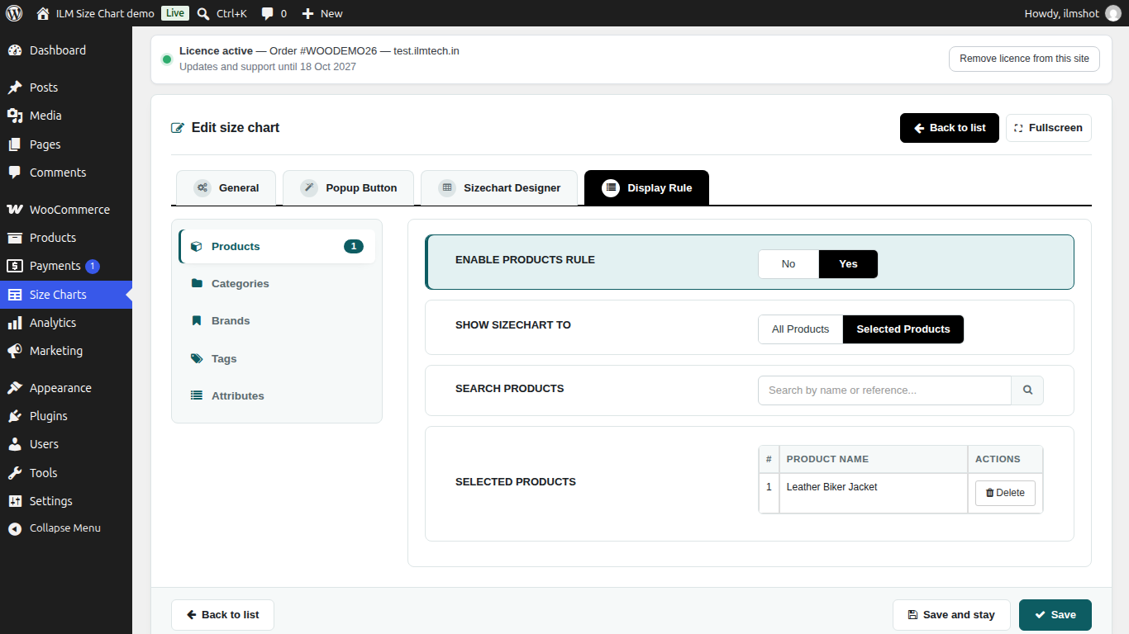Image resolution: width=1129 pixels, height=634 pixels.
Task: Click the plus icon next to New
Action: click(307, 13)
